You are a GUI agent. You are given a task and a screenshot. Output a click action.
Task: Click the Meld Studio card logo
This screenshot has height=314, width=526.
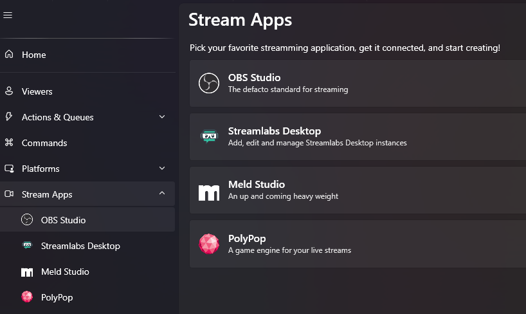(208, 193)
